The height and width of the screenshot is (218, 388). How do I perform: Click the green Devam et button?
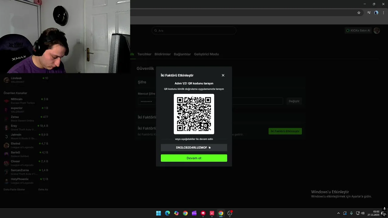tap(194, 158)
